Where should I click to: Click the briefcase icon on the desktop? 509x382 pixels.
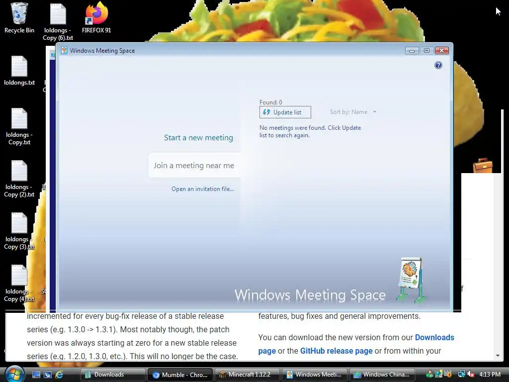coord(483,166)
